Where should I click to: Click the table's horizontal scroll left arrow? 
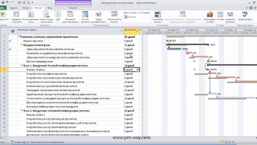pyautogui.click(x=2, y=138)
